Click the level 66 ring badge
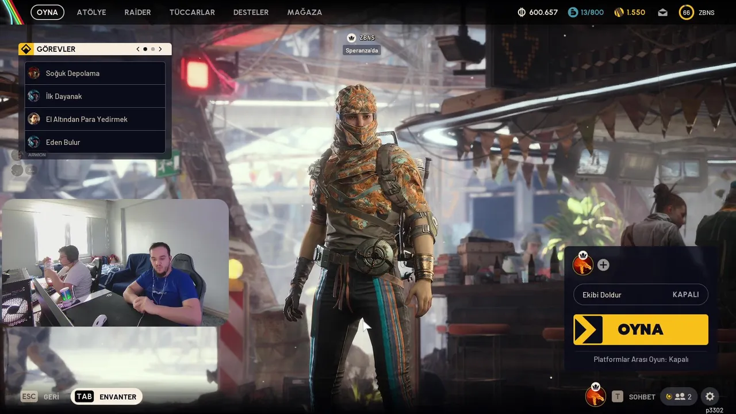Screen dimensions: 736x414 point(687,12)
